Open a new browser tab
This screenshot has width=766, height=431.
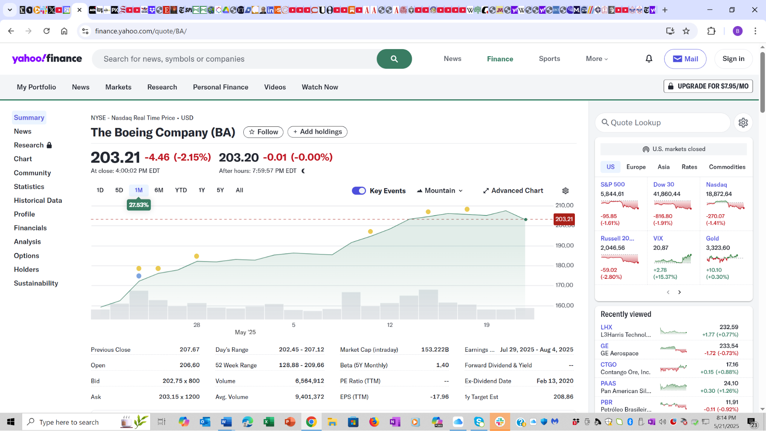(x=665, y=10)
